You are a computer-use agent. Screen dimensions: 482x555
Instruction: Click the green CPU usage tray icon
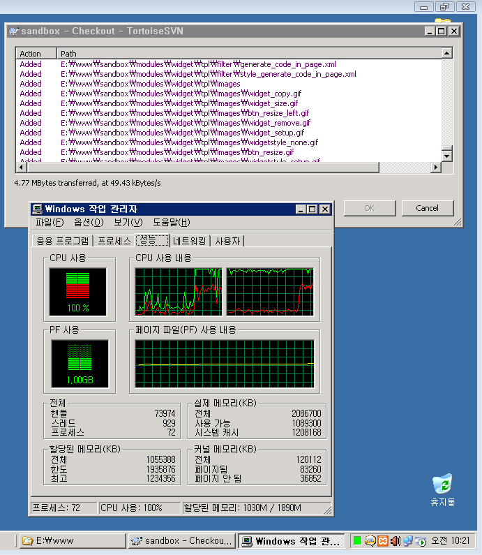pos(358,540)
